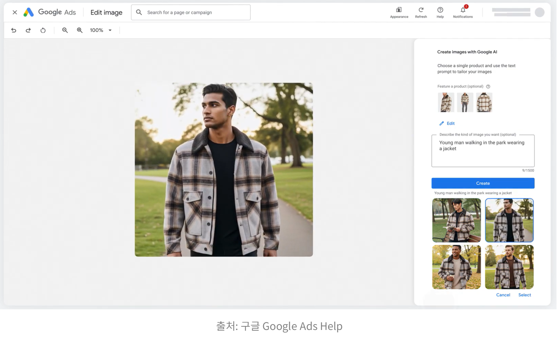Click the Select button
The width and height of the screenshot is (558, 339).
(x=524, y=295)
